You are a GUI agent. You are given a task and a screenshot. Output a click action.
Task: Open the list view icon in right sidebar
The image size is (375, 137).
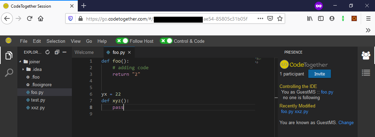[366, 73]
